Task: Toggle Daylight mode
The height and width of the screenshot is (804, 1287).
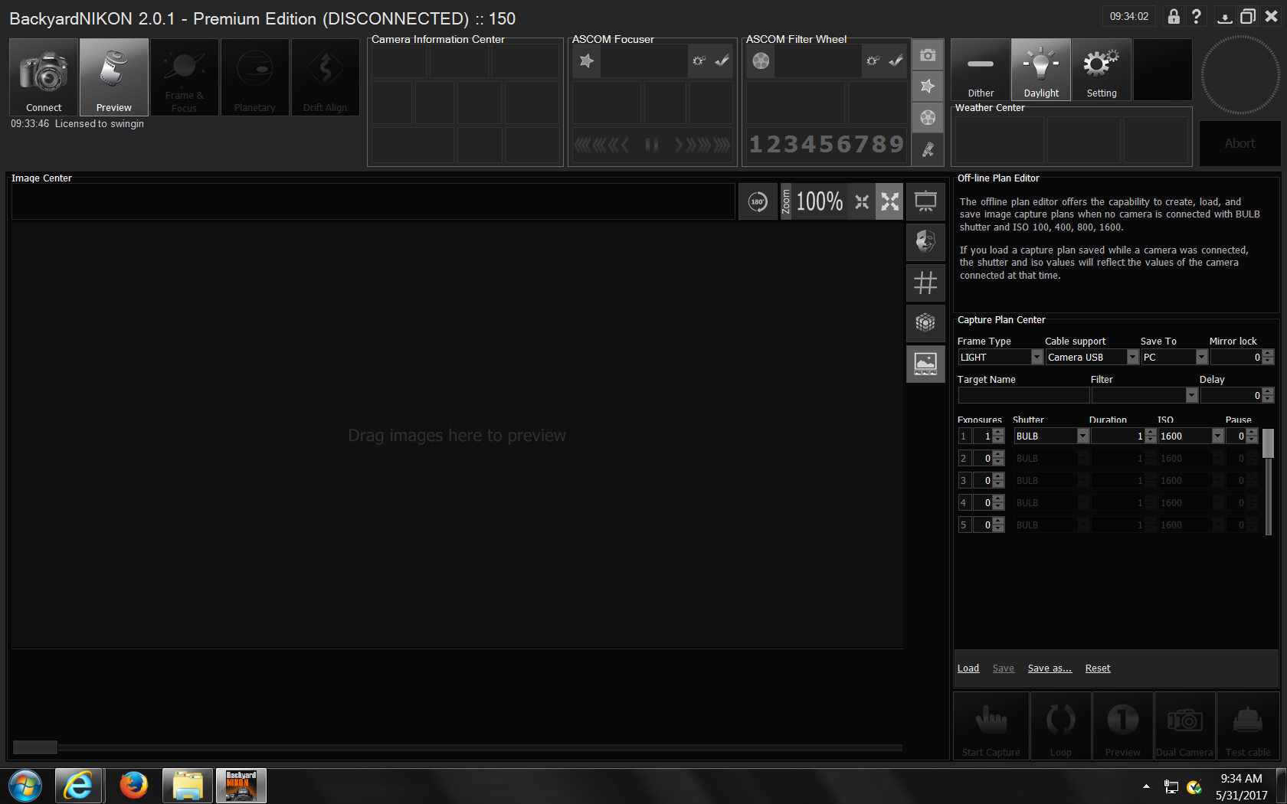Action: coord(1040,70)
